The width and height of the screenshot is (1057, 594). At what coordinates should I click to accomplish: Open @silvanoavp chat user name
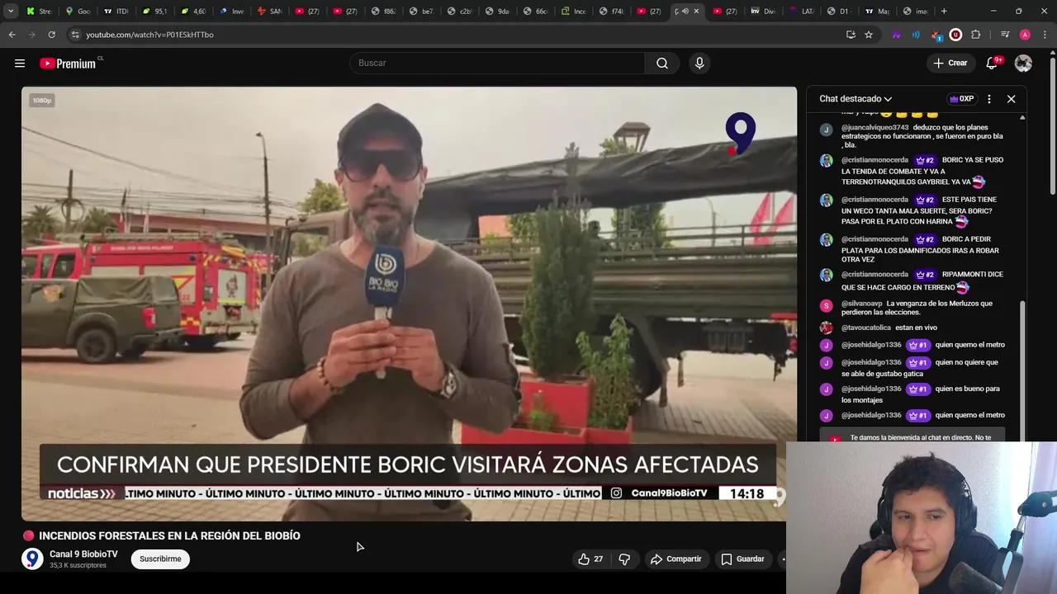861,304
